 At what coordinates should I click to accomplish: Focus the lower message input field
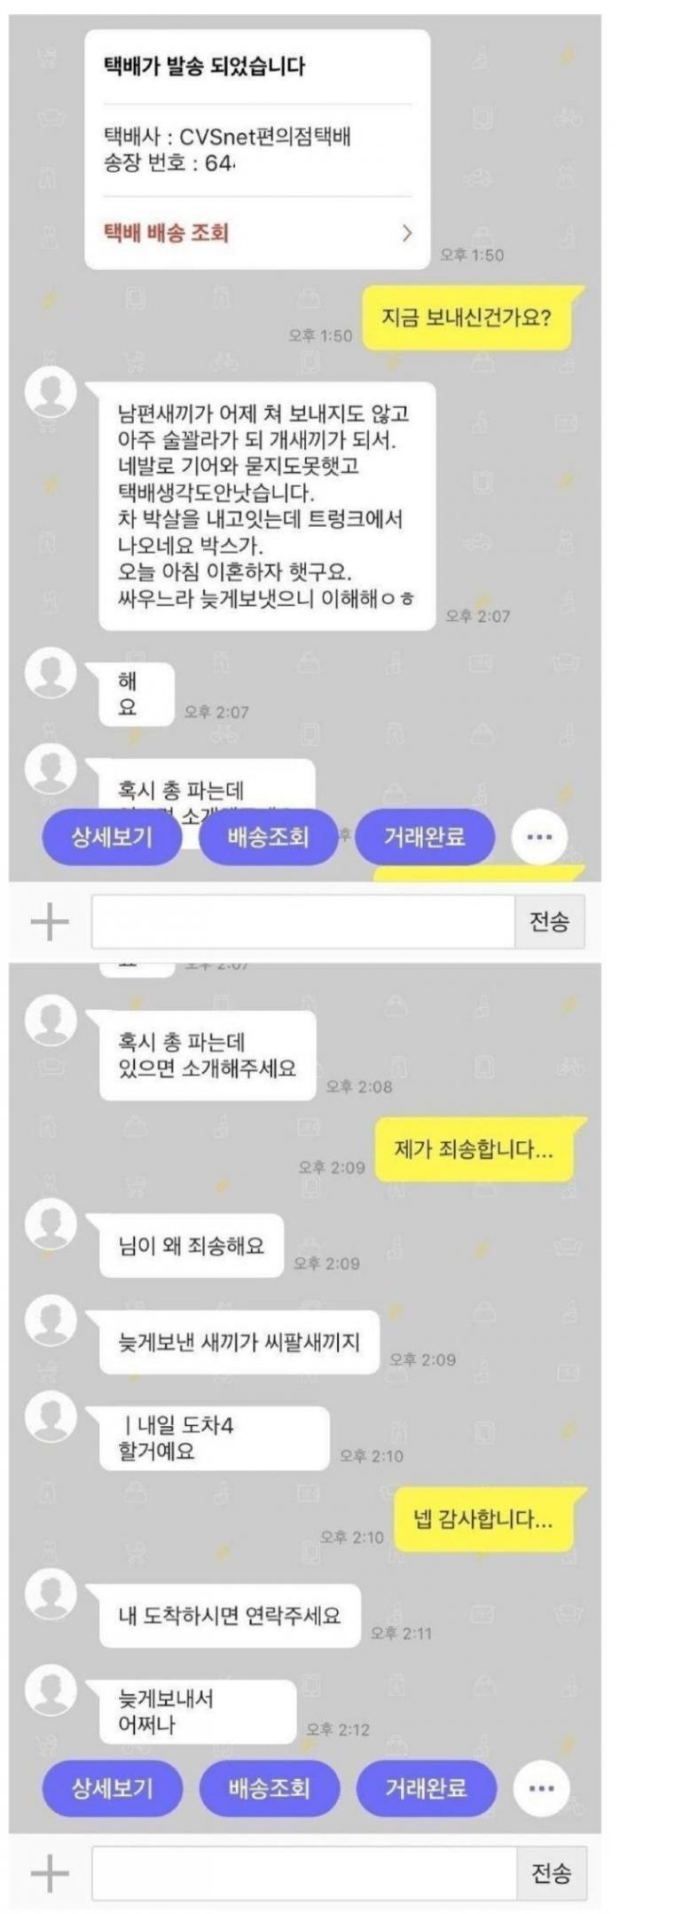(x=304, y=1873)
